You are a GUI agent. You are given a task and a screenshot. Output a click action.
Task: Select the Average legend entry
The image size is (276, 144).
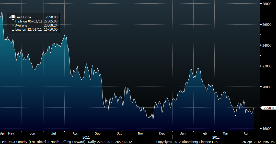coord(21,25)
